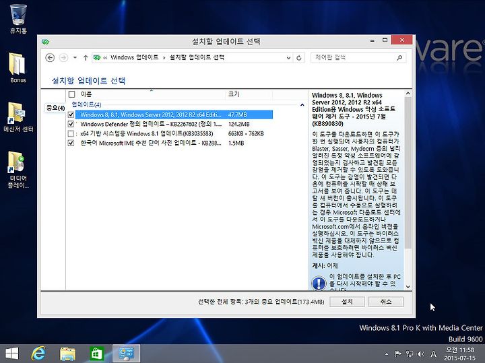Click the volume speaker tray icon
The width and height of the screenshot is (485, 363).
[421, 354]
